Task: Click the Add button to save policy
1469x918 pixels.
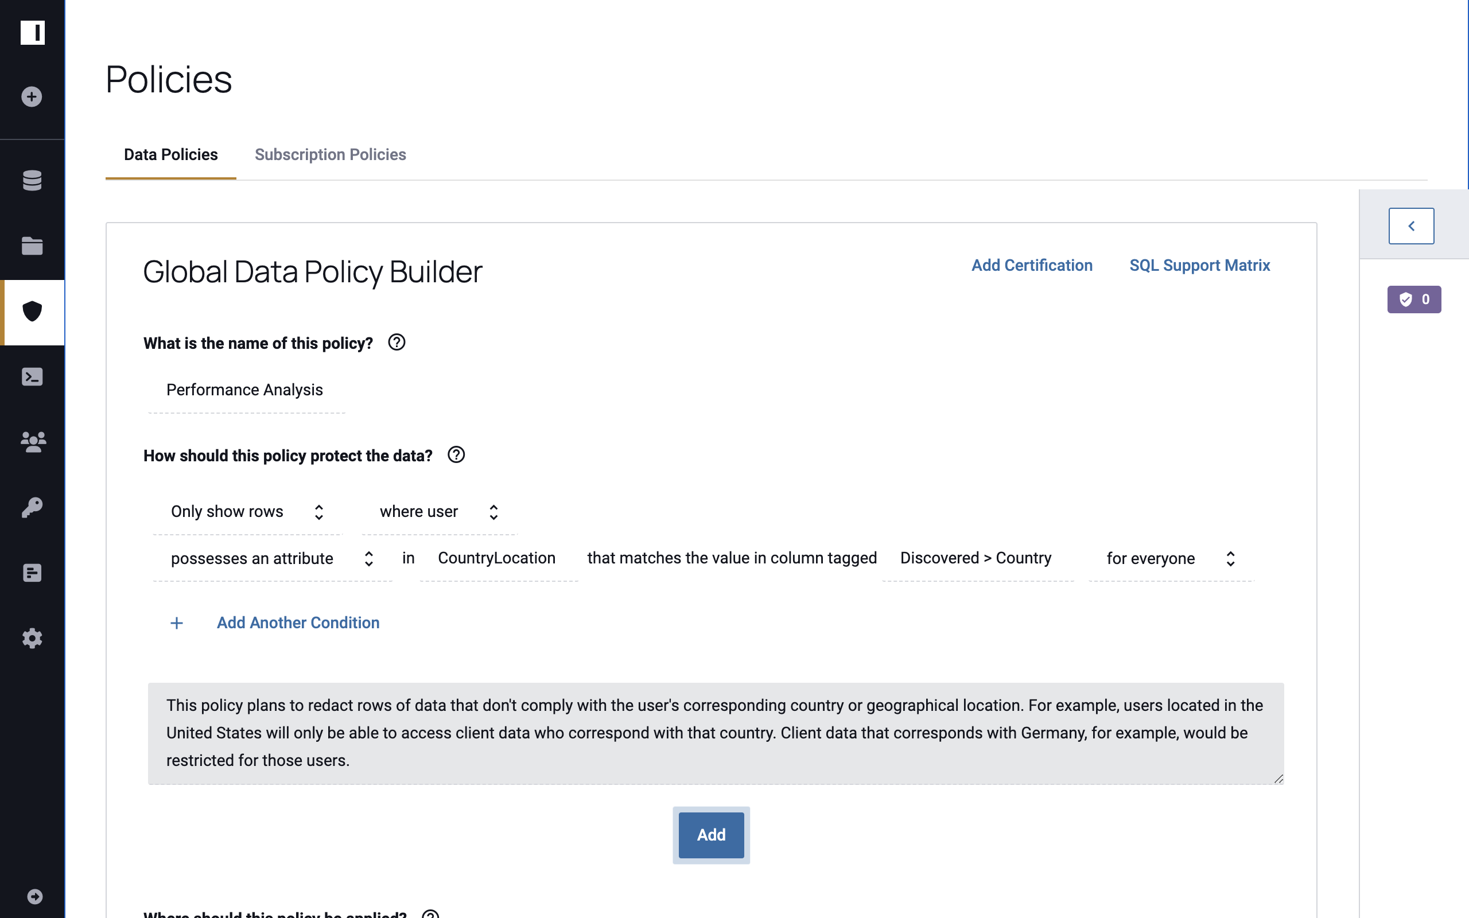Action: [x=711, y=834]
